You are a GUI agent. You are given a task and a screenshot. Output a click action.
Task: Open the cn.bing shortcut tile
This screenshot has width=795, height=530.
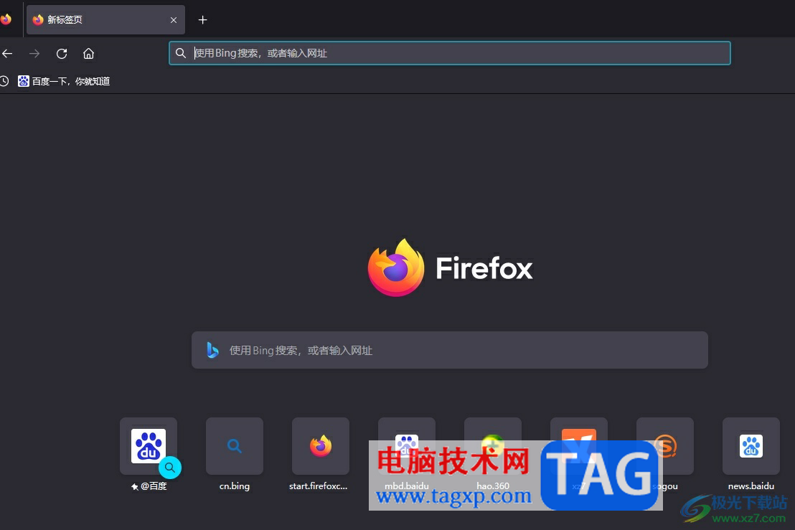[235, 446]
